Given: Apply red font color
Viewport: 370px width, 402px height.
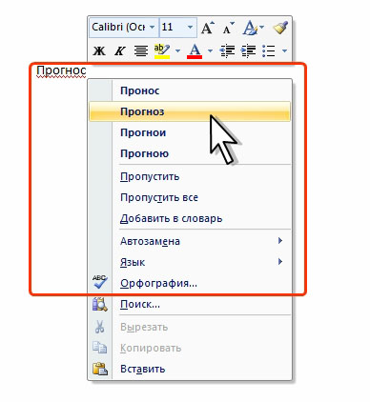Looking at the screenshot, I should tap(195, 51).
